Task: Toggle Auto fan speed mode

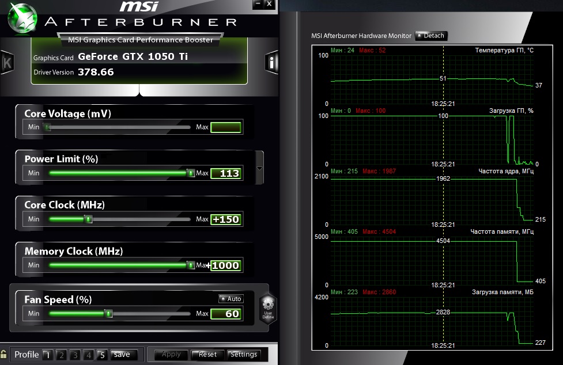Action: [231, 299]
